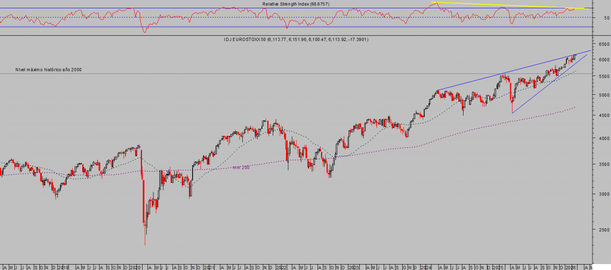The image size is (611, 270).
Task: Click the 6000 price axis label
Action: click(603, 60)
